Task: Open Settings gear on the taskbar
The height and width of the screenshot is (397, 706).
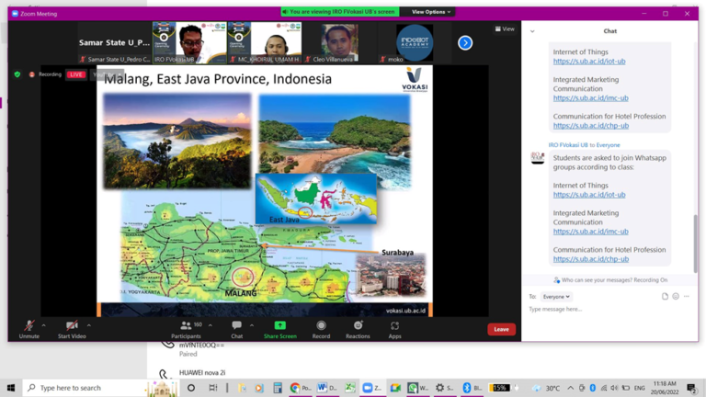Action: [x=444, y=388]
